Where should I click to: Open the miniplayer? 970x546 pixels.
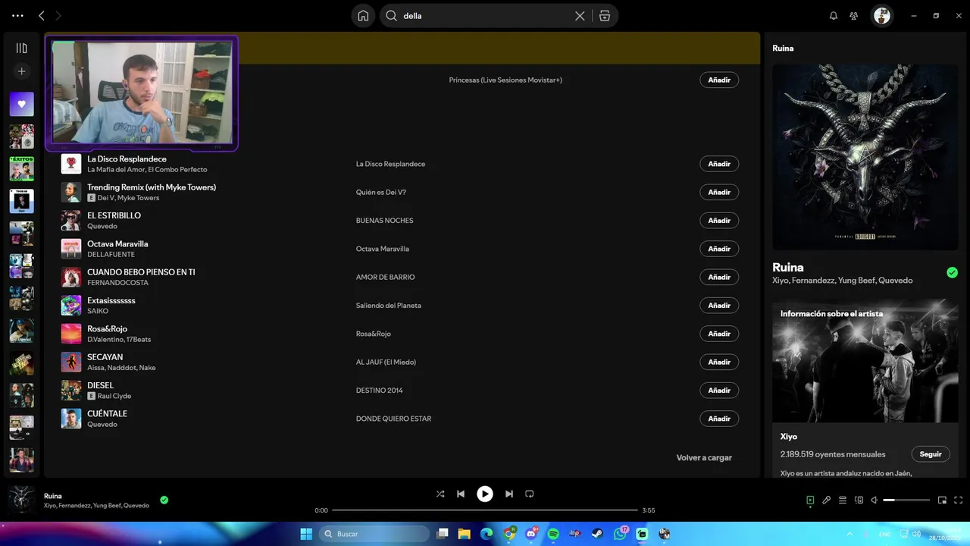[943, 500]
